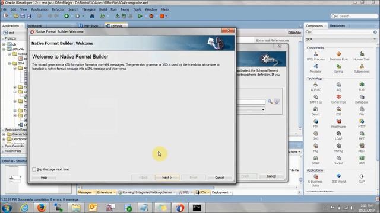Open the dropdown in rear adapter dialog

pos(263,109)
